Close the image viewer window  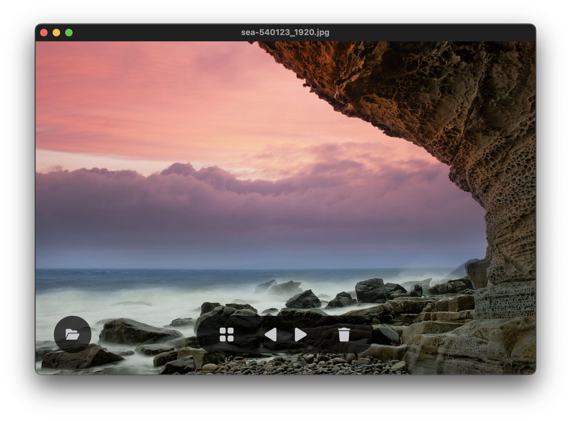(x=44, y=33)
